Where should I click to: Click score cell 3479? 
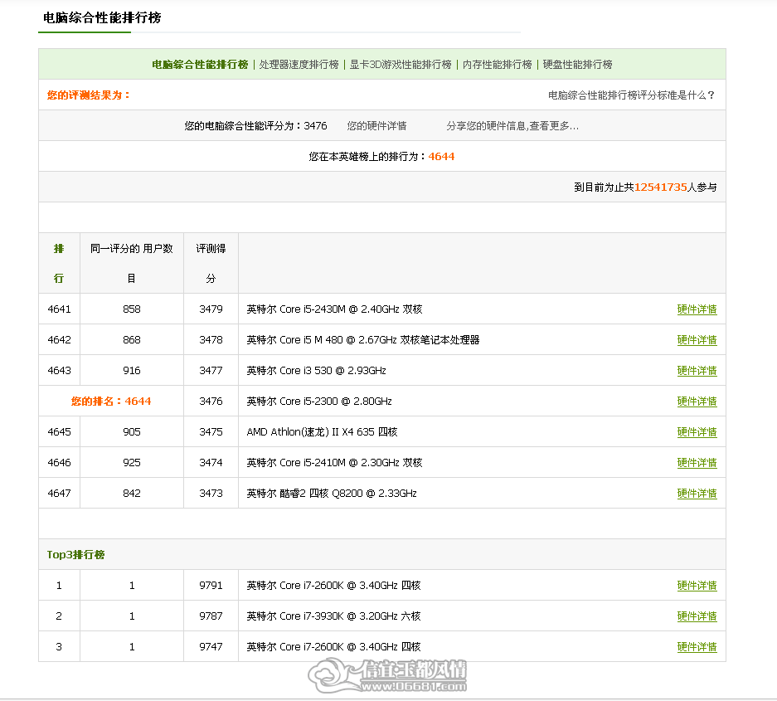coord(211,309)
